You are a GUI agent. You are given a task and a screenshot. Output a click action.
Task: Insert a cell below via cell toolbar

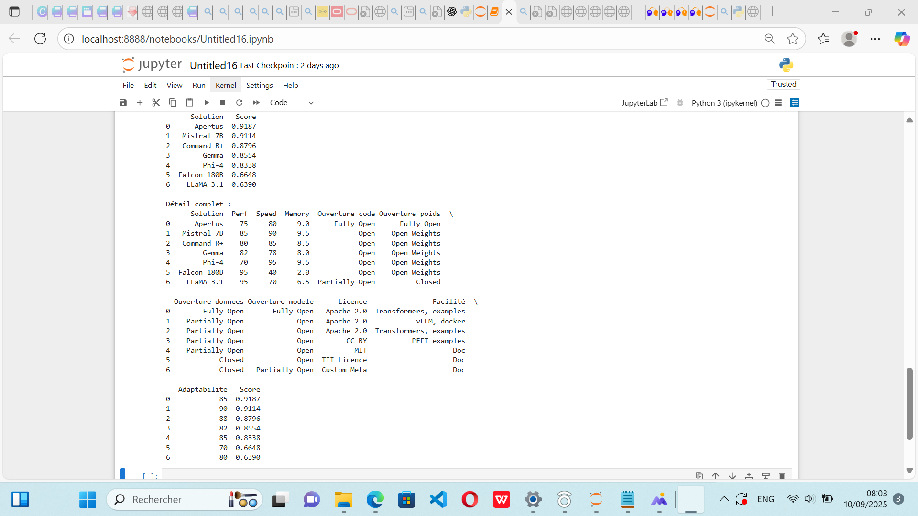point(765,476)
